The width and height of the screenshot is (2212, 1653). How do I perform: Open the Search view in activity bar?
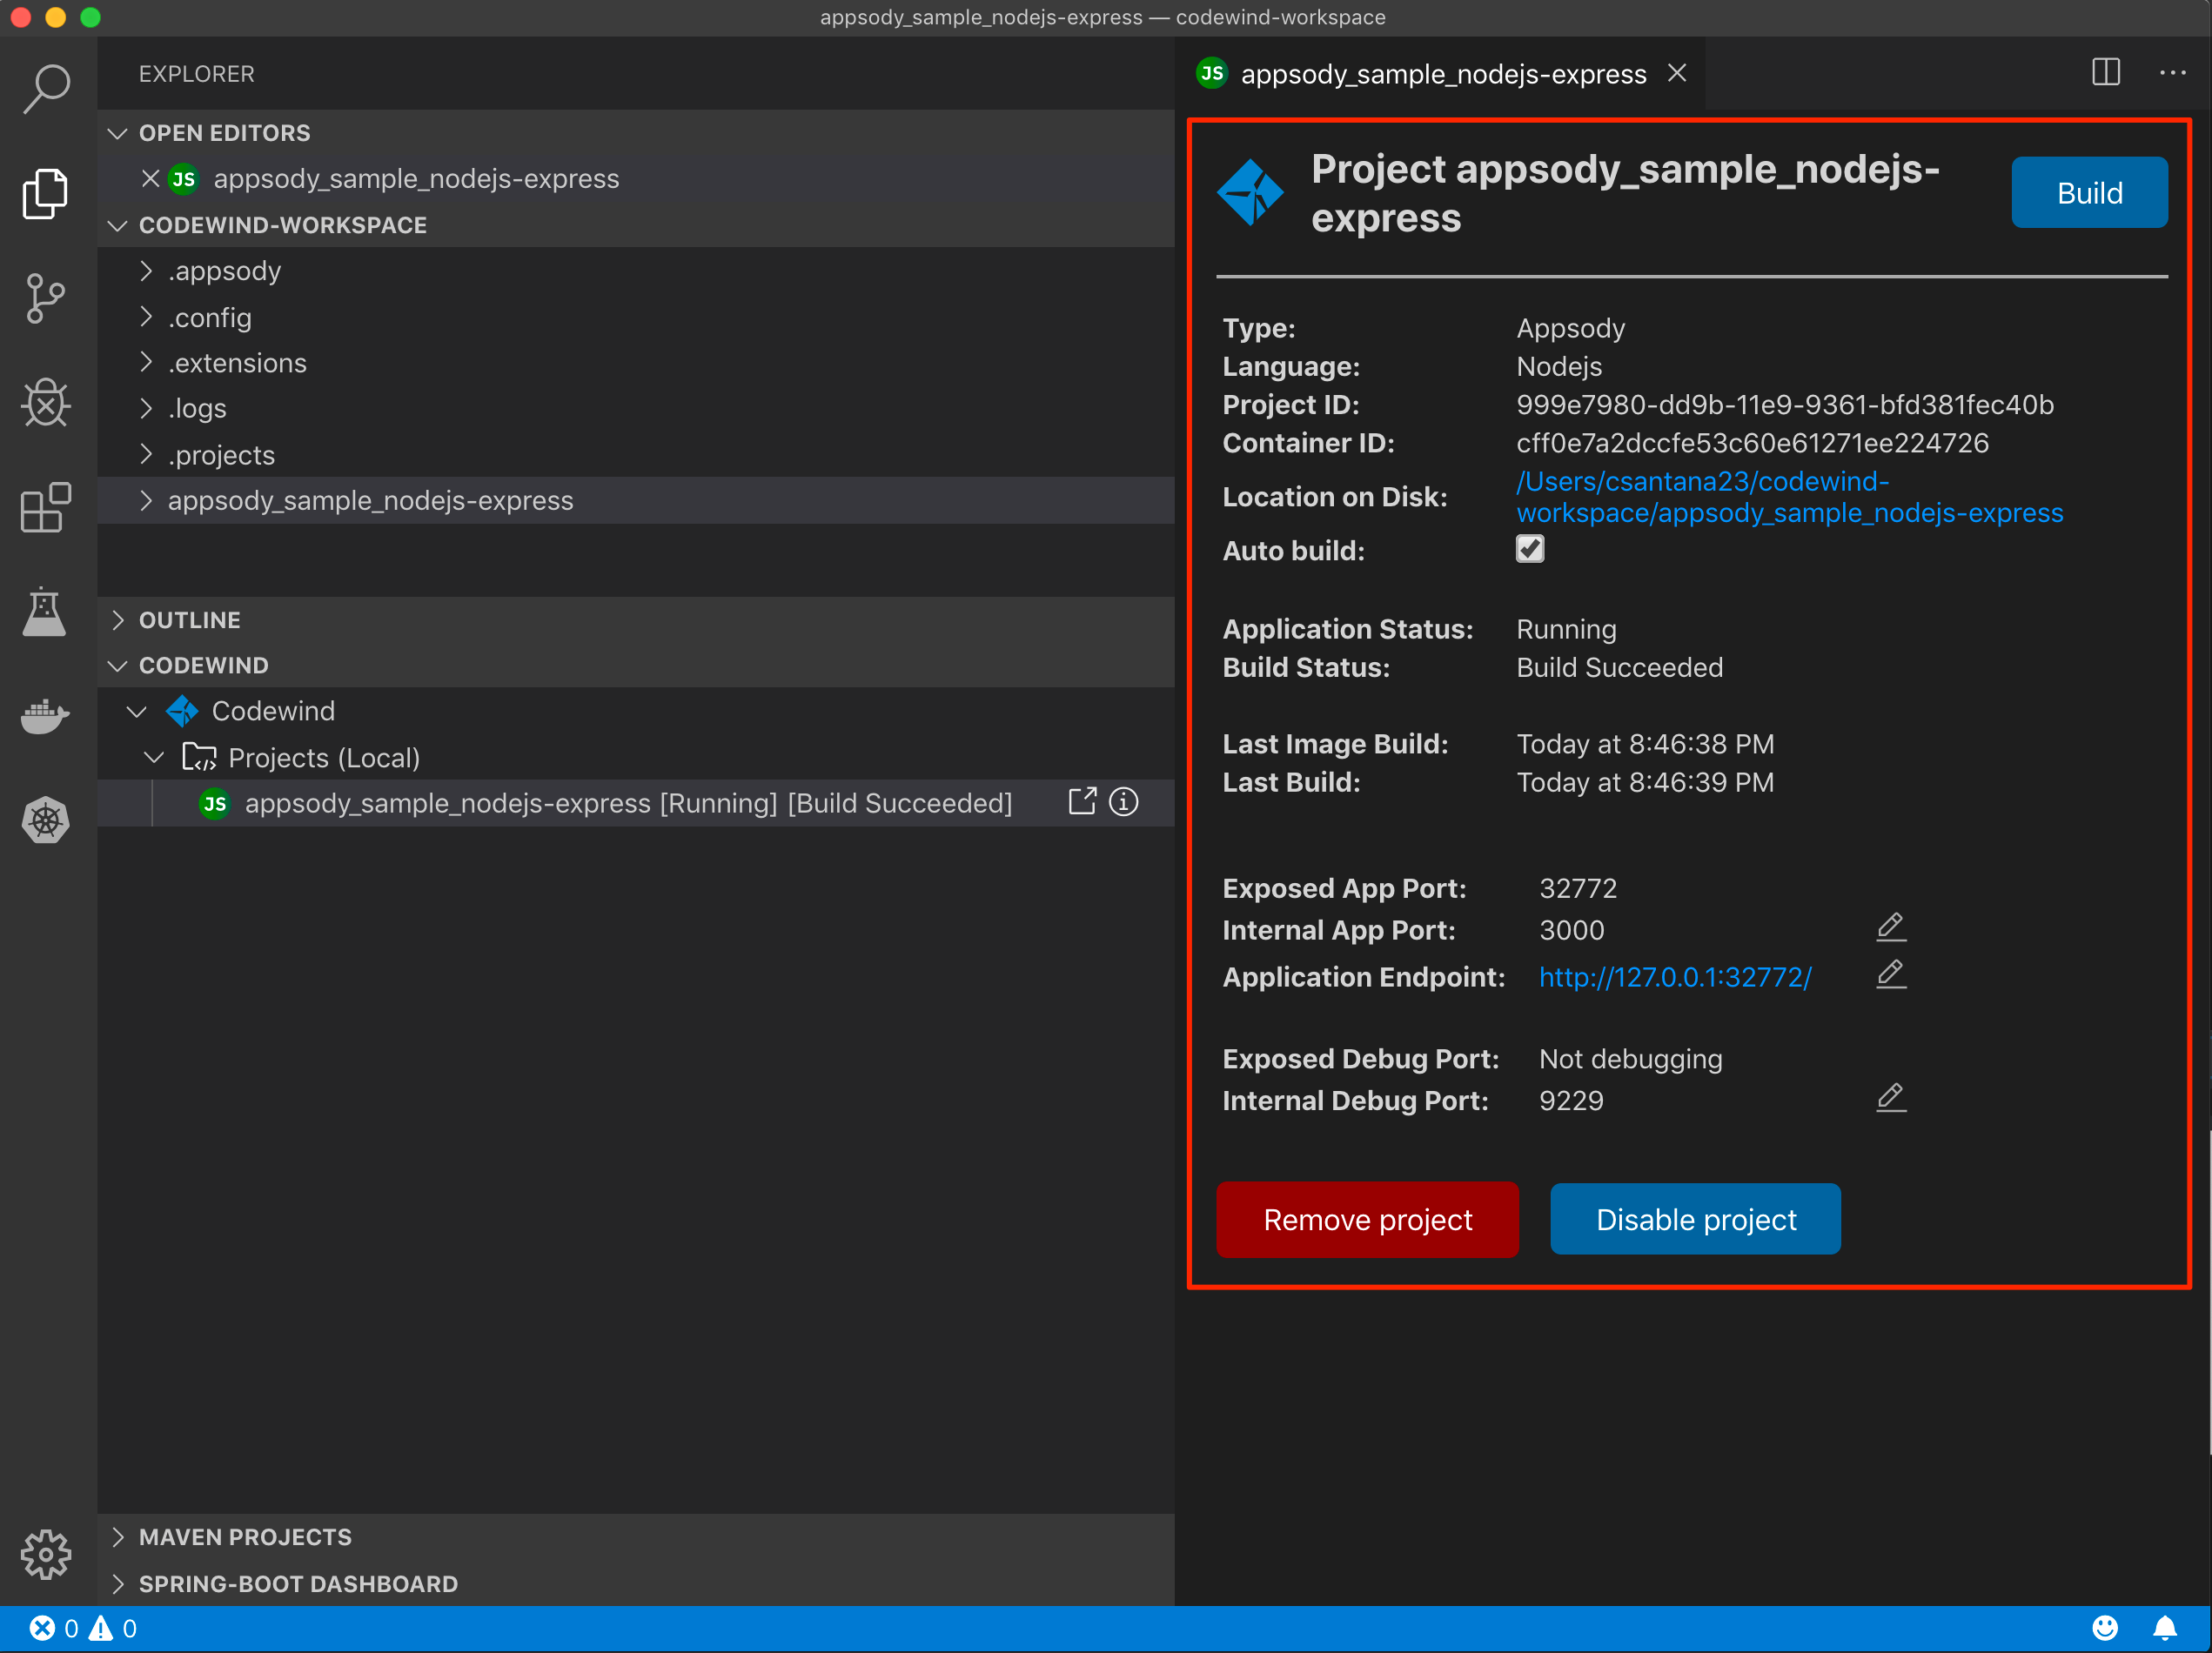(47, 90)
